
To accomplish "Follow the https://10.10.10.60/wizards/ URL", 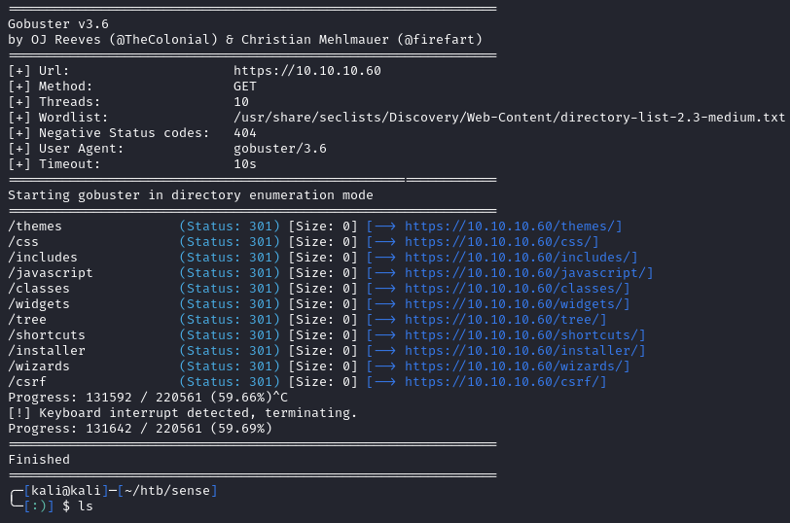I will pos(517,366).
